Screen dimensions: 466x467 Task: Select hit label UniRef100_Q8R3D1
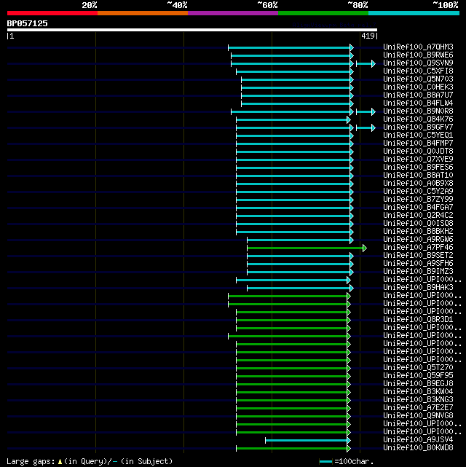pos(418,320)
